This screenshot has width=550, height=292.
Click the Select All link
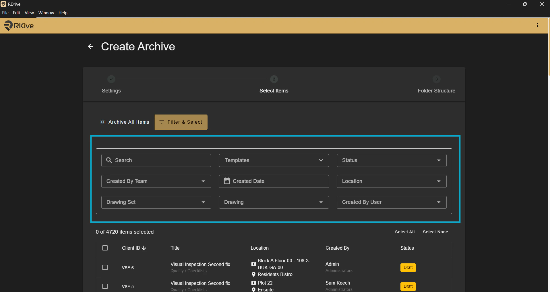point(404,232)
